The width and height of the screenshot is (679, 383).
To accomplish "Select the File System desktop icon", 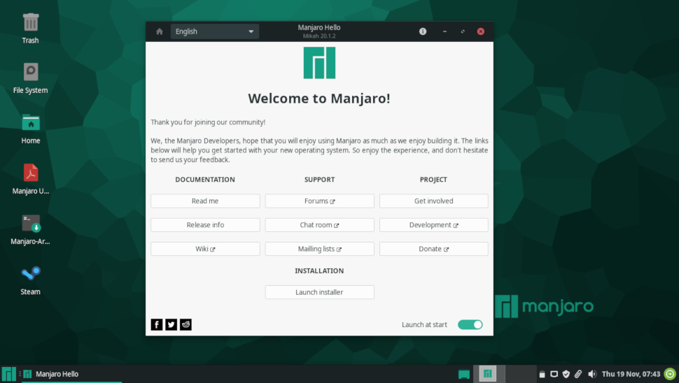I will click(30, 79).
